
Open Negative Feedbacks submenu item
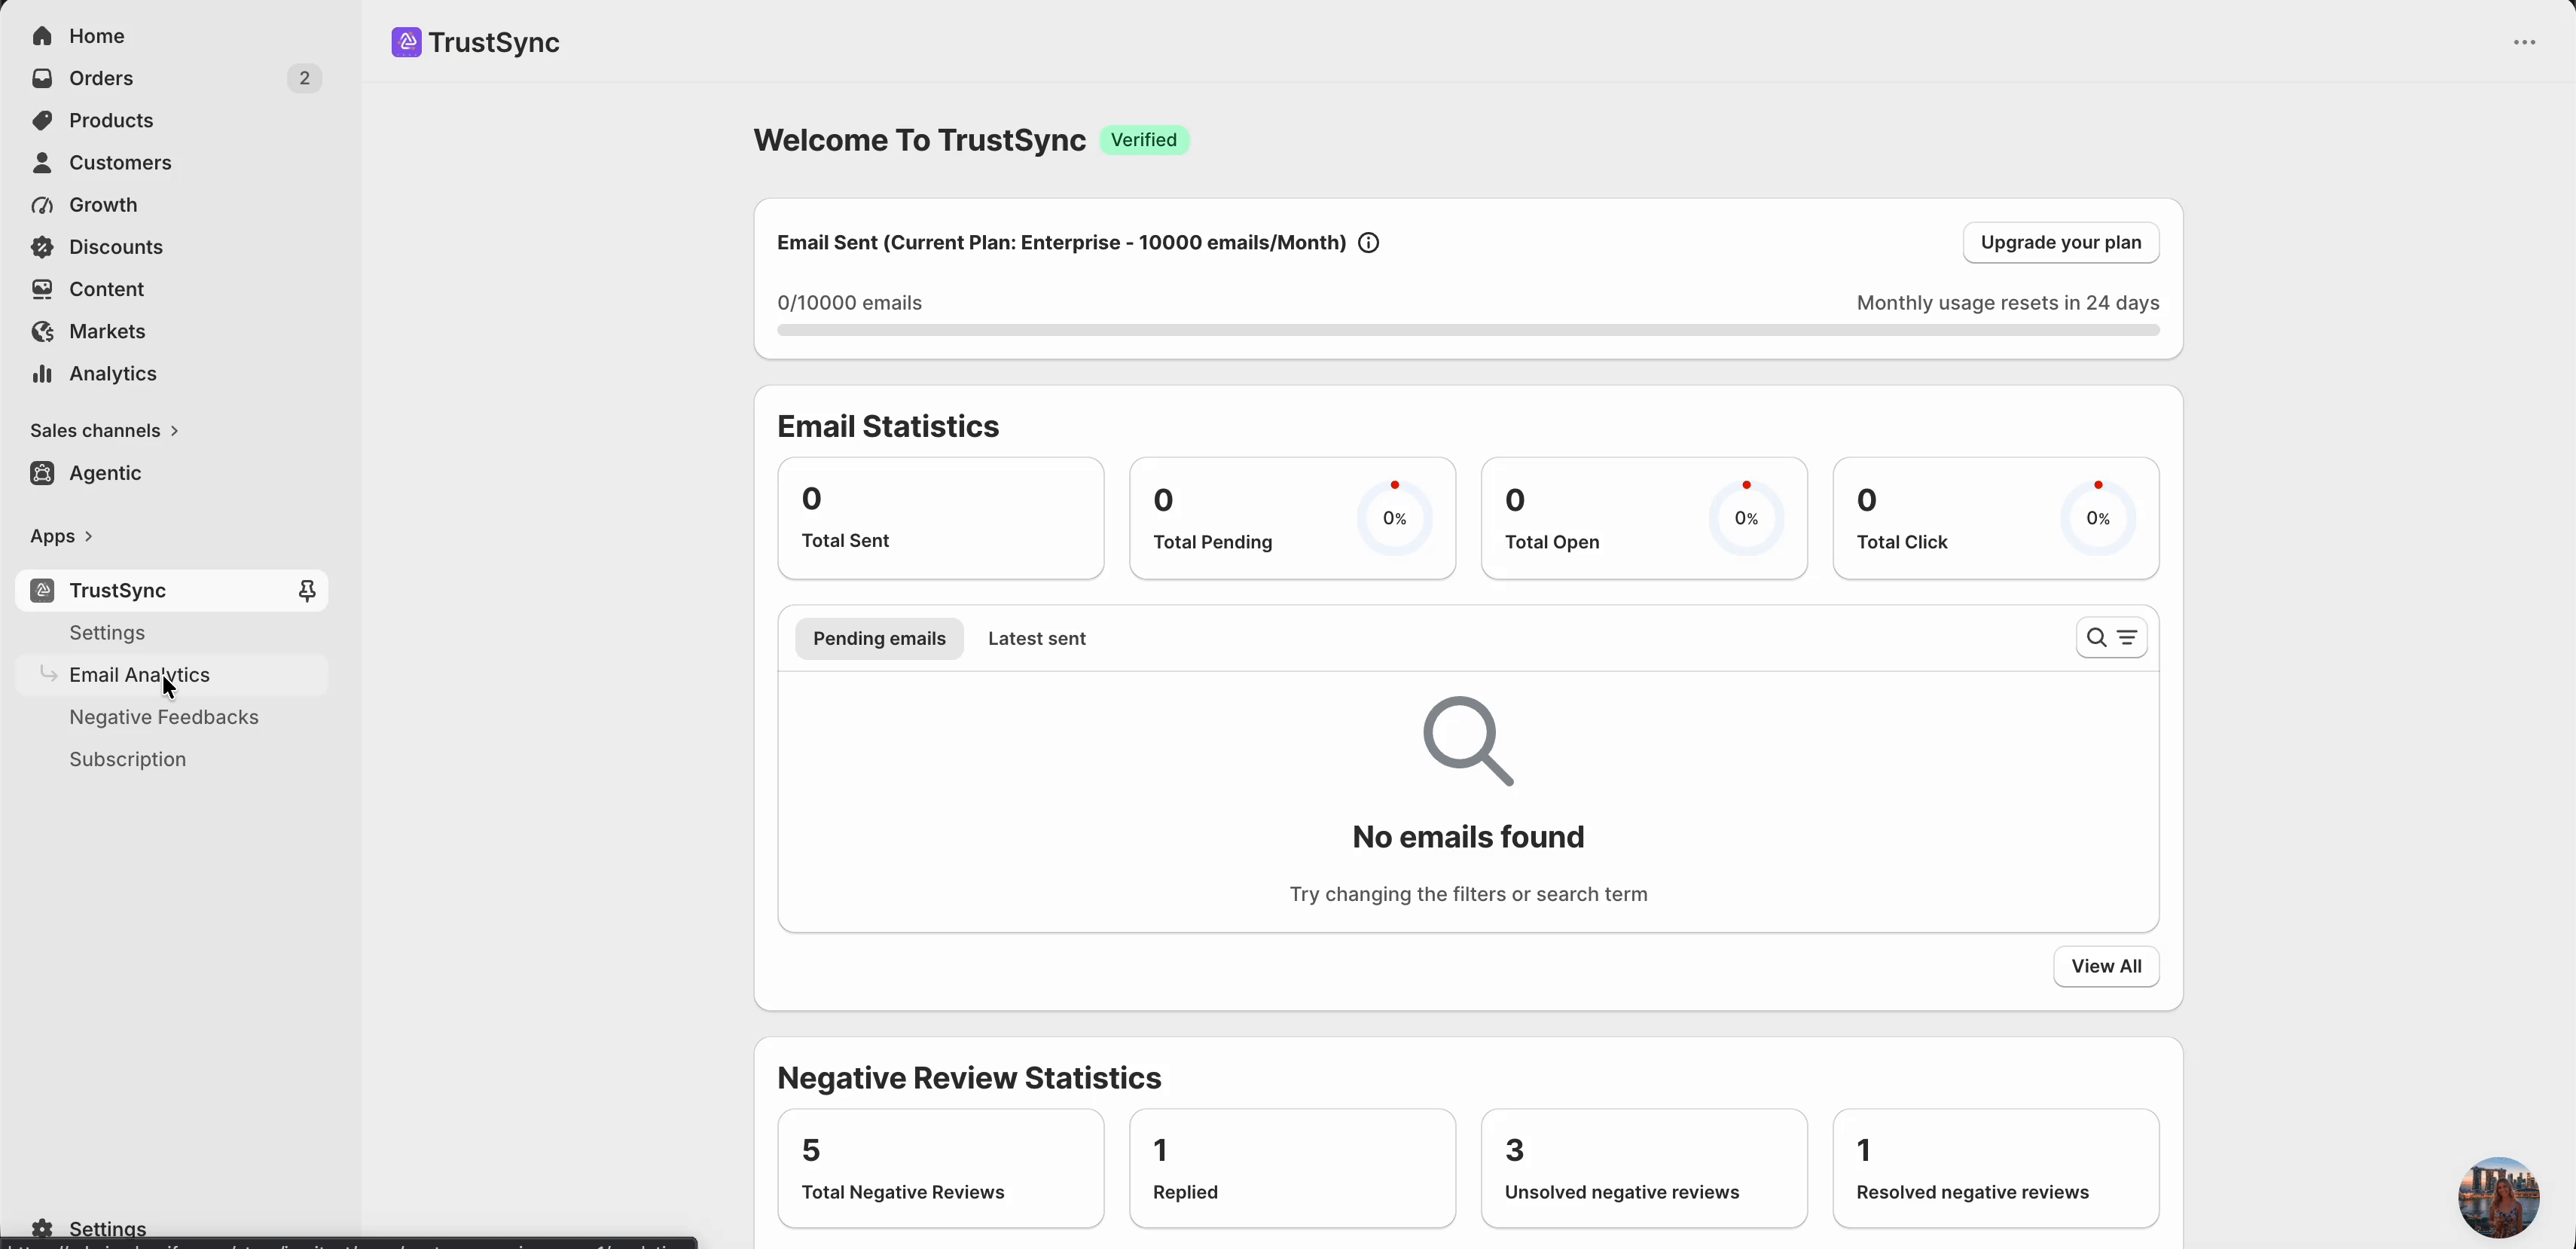[164, 717]
